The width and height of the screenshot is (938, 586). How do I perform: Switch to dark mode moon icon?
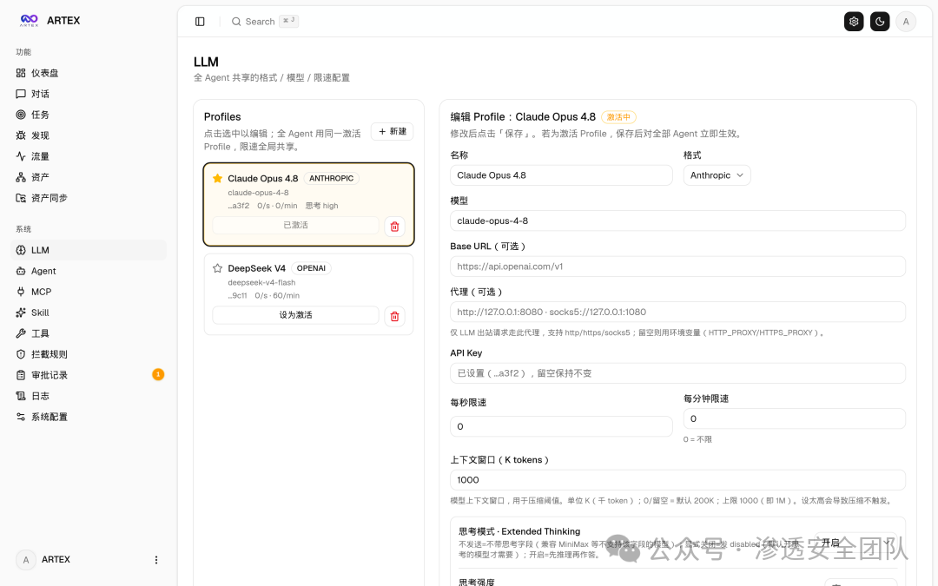tap(880, 22)
